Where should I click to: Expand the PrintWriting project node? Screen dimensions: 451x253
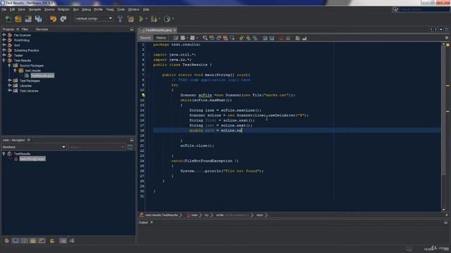coord(4,40)
